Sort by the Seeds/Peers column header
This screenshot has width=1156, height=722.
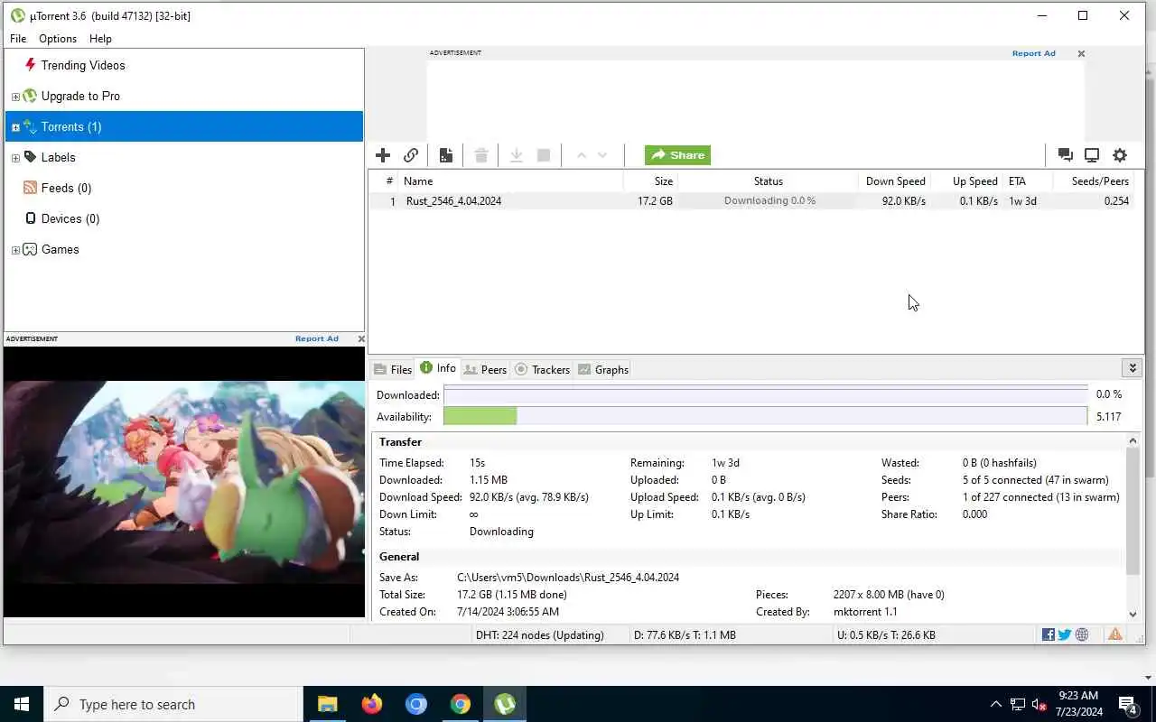(x=1094, y=181)
